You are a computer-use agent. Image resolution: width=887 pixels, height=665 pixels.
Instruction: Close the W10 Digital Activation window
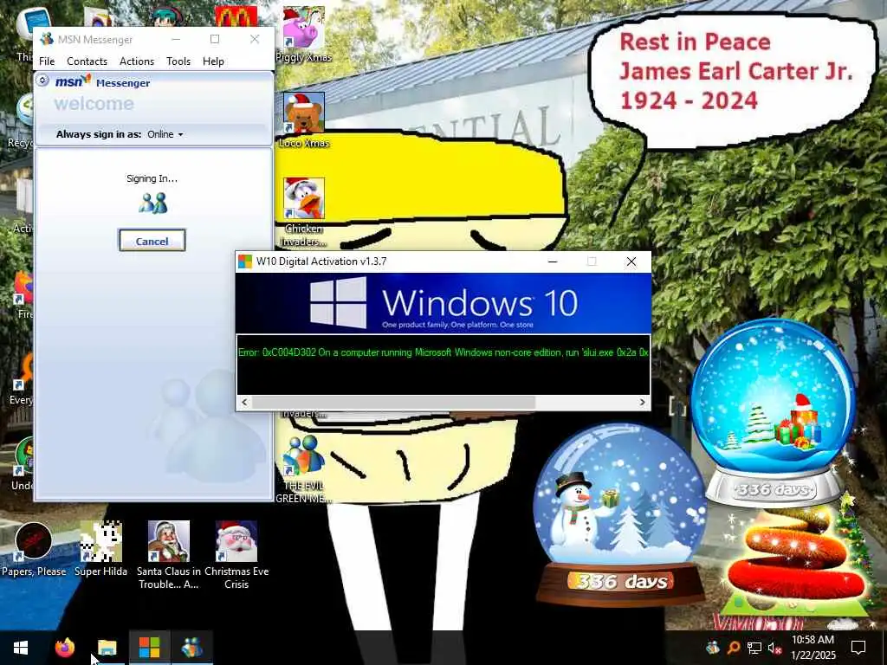click(x=631, y=261)
